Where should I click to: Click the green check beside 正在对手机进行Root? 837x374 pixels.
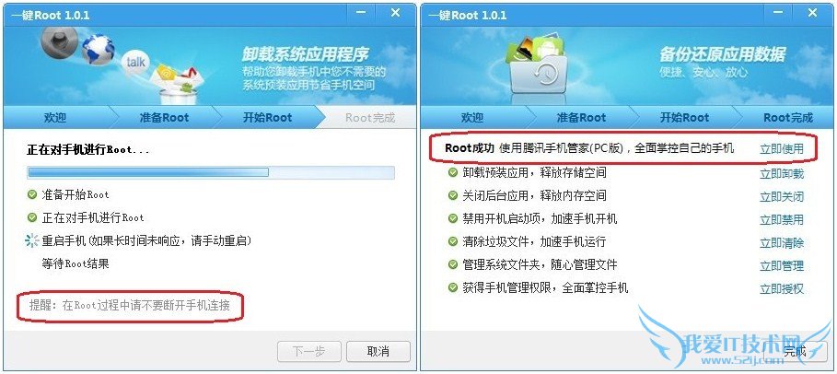point(32,217)
